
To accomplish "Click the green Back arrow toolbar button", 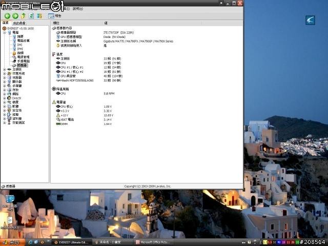I will tap(7, 16).
